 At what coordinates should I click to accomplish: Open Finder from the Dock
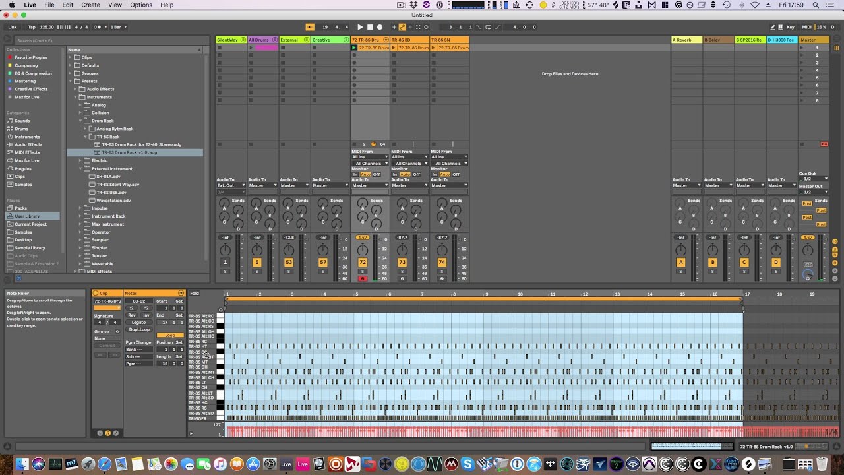[x=22, y=464]
